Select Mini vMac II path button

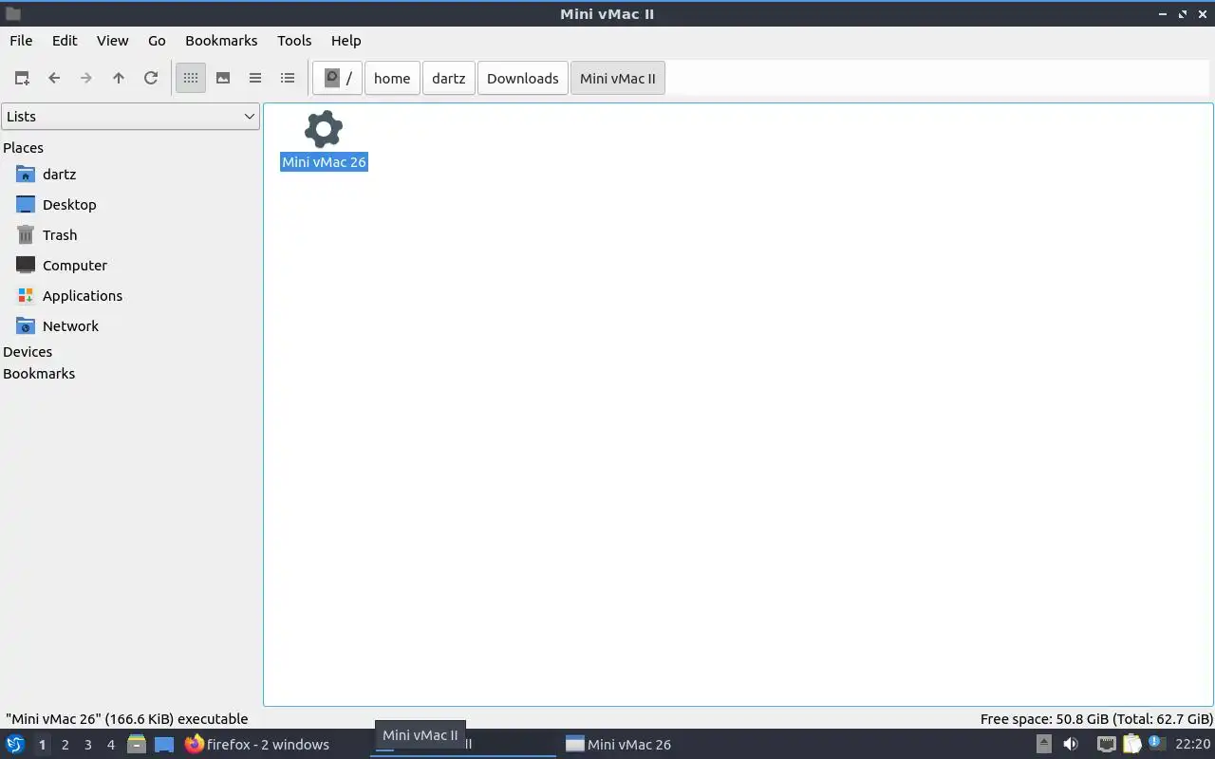pyautogui.click(x=618, y=78)
